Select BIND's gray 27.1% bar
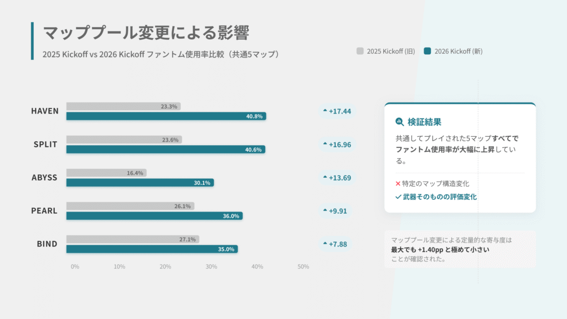 (x=132, y=239)
